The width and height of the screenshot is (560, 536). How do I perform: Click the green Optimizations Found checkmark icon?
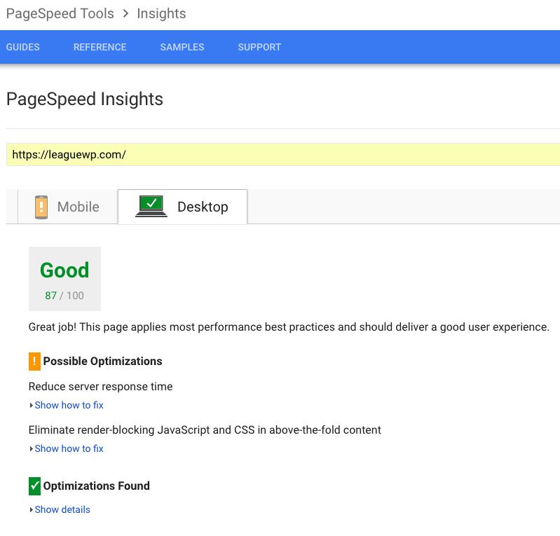pyautogui.click(x=34, y=486)
